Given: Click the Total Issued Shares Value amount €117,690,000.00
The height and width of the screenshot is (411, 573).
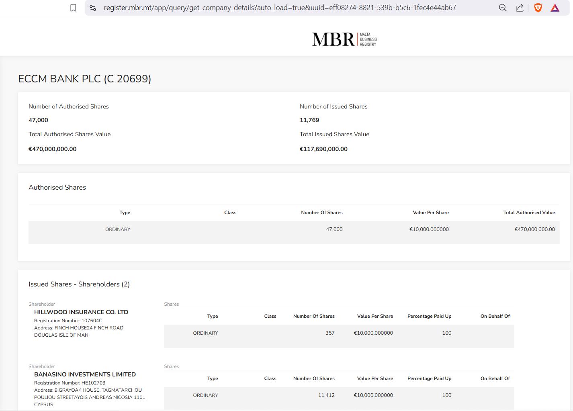Looking at the screenshot, I should tap(323, 149).
